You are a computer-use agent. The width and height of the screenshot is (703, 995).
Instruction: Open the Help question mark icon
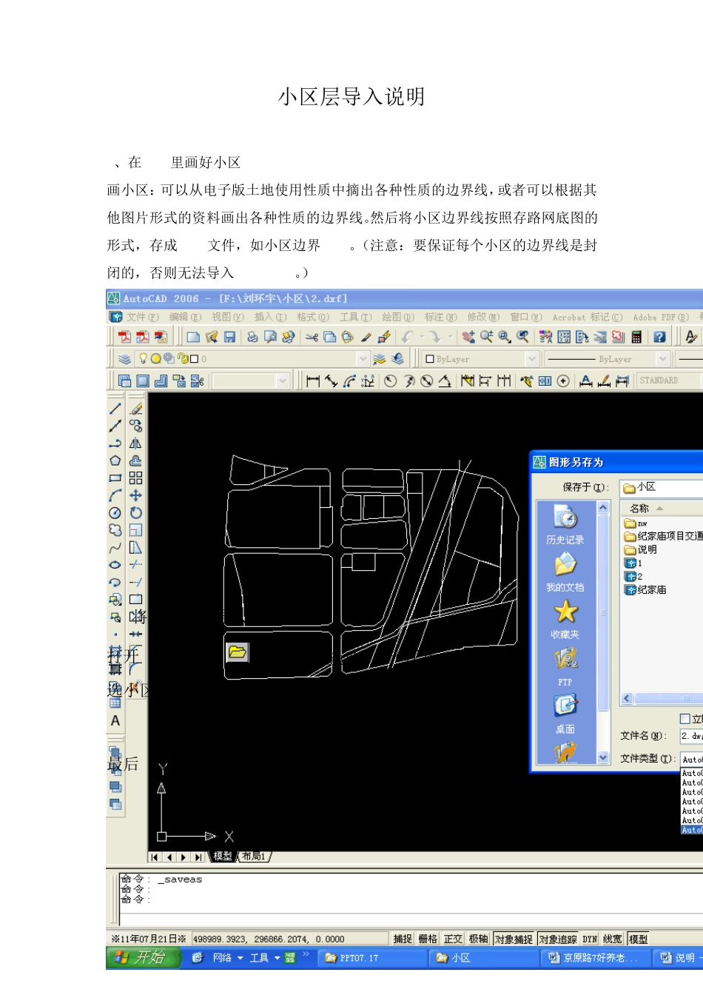coord(659,338)
